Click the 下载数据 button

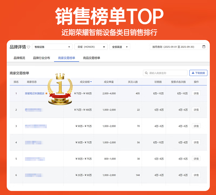[198, 73]
